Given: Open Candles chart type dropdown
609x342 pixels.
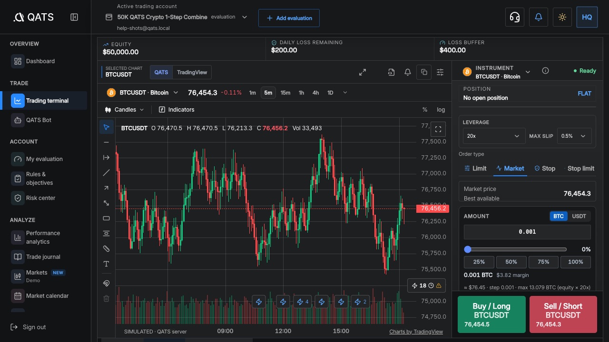Looking at the screenshot, I should click(x=124, y=110).
